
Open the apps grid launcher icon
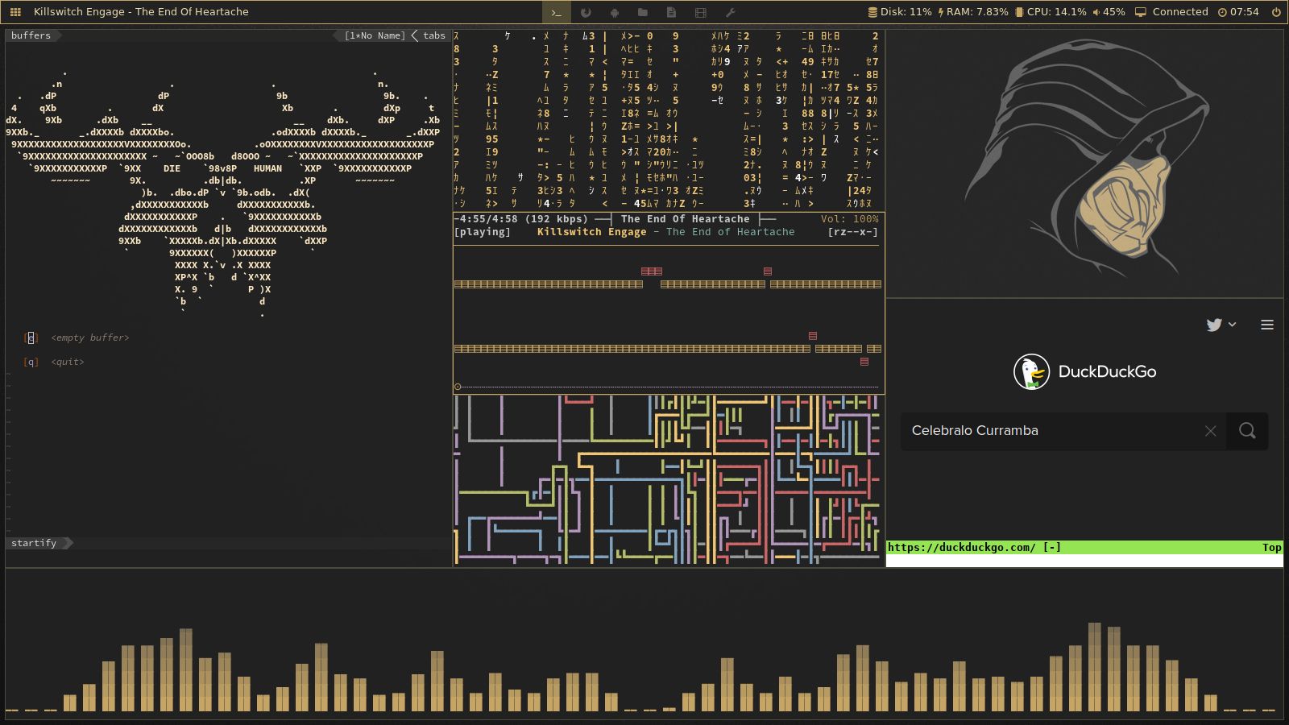pos(15,12)
